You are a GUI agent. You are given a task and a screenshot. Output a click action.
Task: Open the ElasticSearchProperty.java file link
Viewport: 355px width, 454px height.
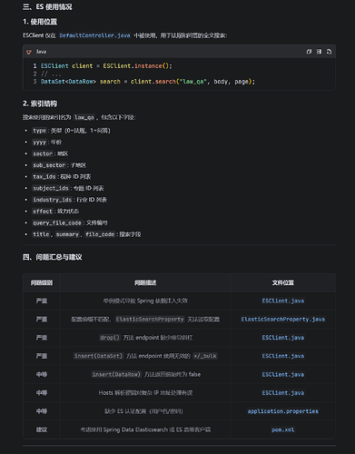click(x=283, y=320)
